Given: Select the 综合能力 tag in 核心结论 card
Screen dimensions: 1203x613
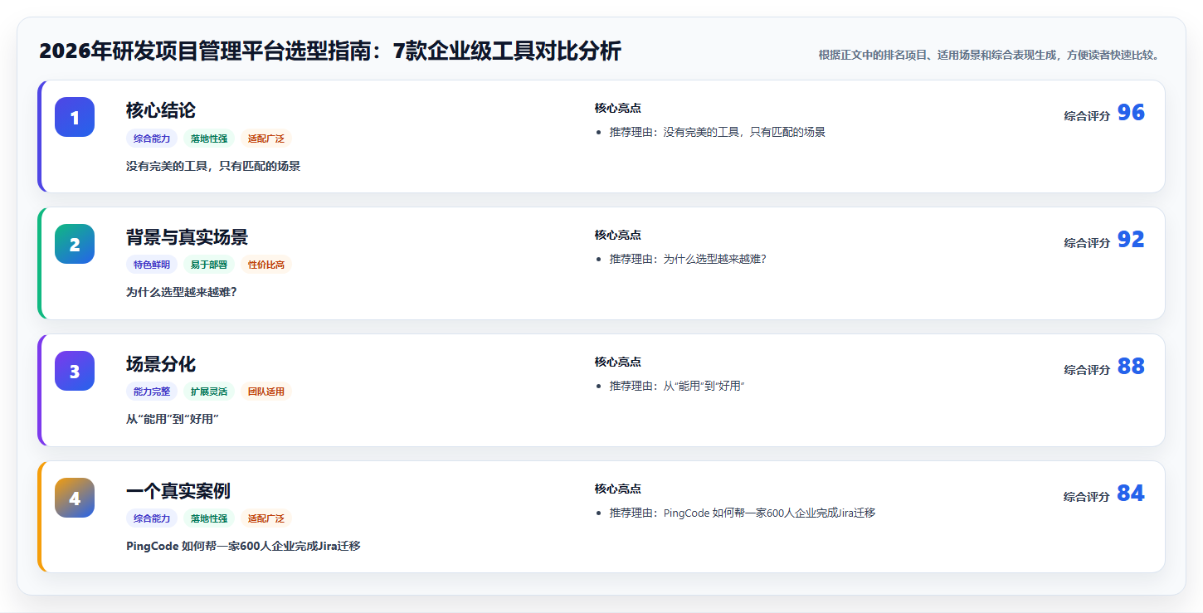Looking at the screenshot, I should click(152, 139).
